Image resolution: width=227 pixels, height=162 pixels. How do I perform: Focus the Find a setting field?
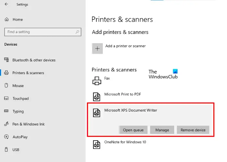tap(43, 32)
